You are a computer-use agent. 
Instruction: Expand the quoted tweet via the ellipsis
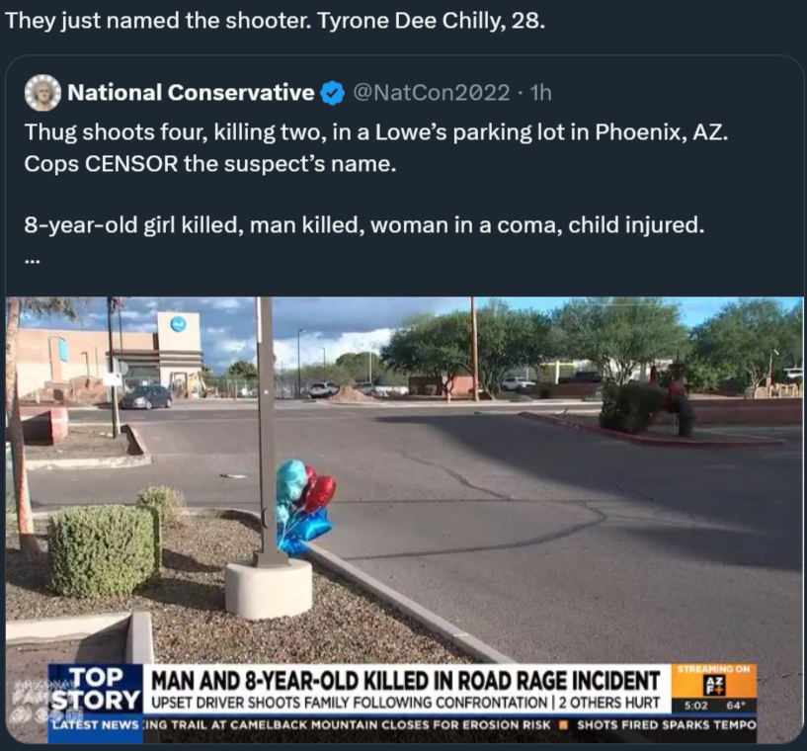(x=32, y=261)
